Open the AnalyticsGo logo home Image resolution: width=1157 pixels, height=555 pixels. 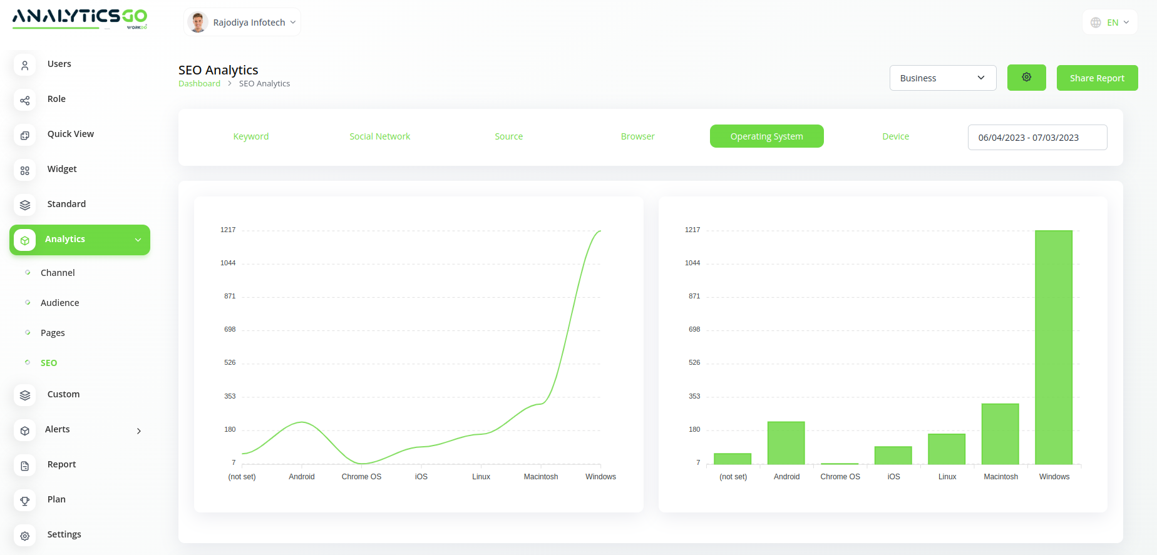pos(80,19)
